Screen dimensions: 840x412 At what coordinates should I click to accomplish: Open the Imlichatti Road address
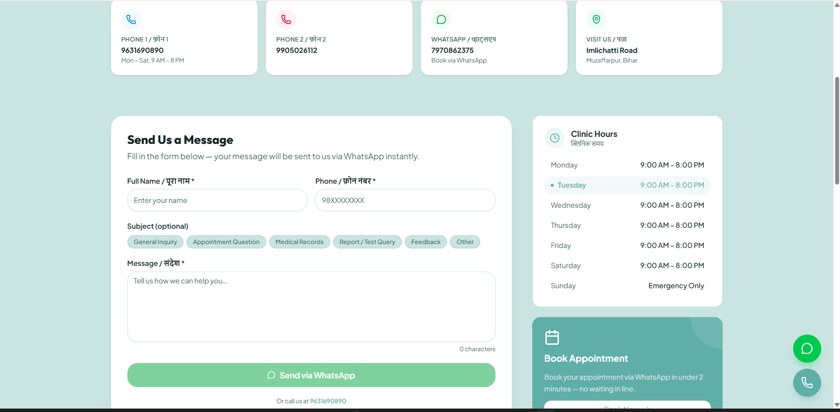click(x=612, y=50)
